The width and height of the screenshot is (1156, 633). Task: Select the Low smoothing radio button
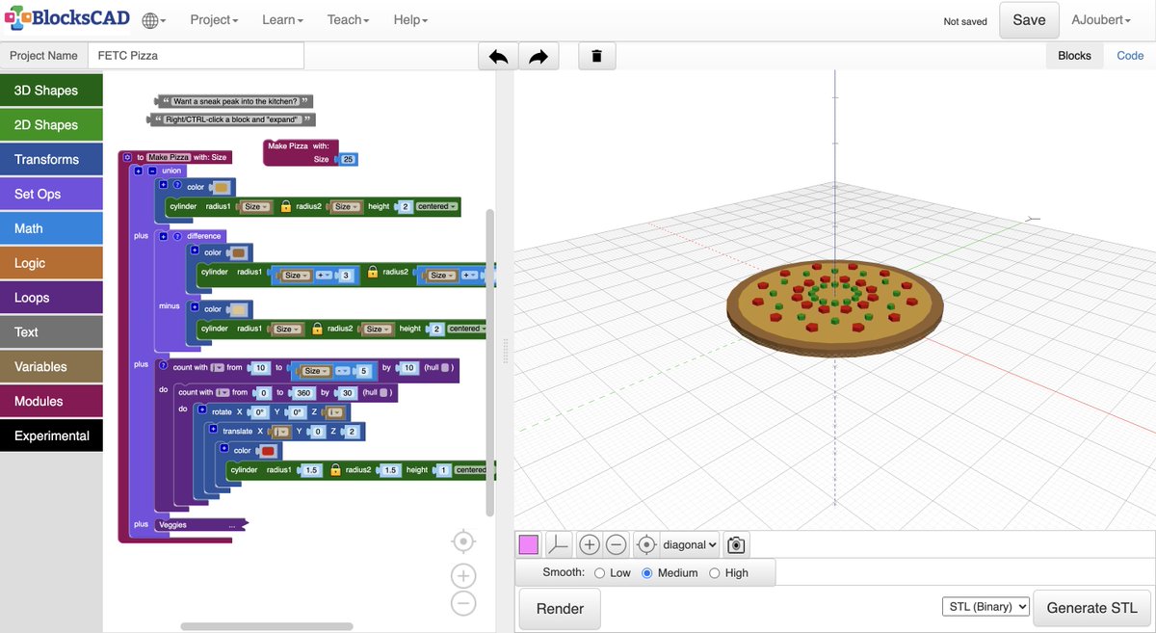tap(599, 572)
